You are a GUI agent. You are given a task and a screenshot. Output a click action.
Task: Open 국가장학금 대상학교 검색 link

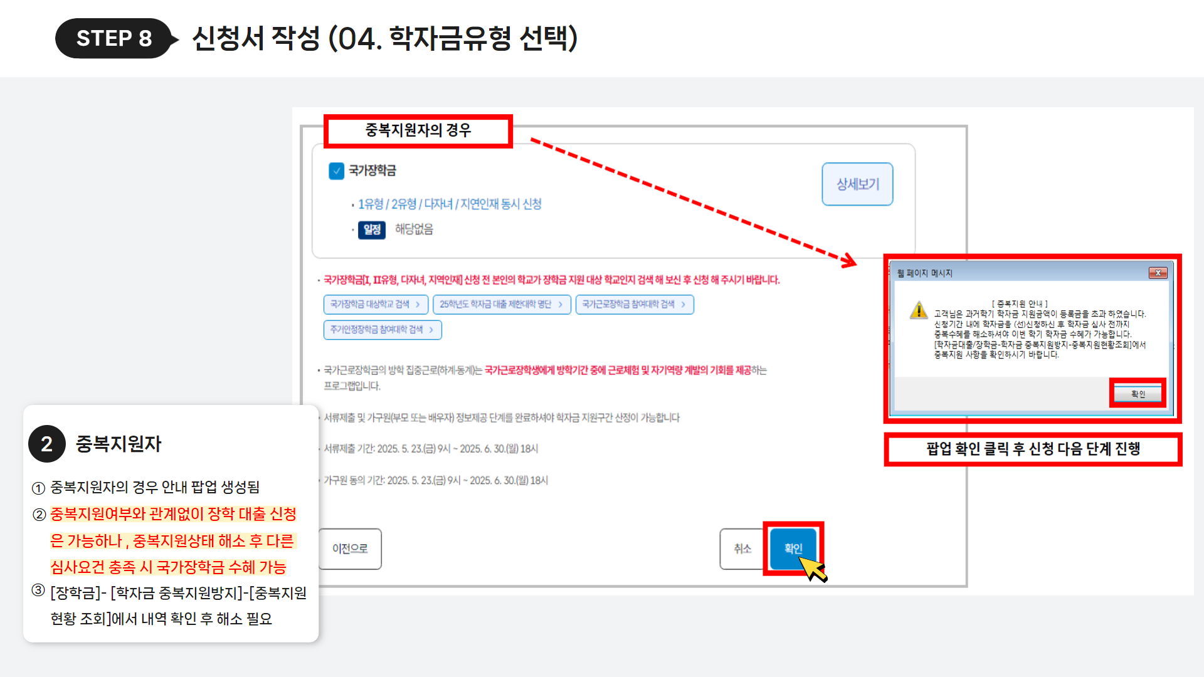click(x=376, y=304)
